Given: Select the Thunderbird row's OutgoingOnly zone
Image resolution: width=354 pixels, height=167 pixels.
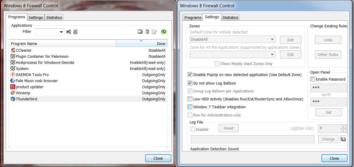Looking at the screenshot, I should [x=154, y=99].
